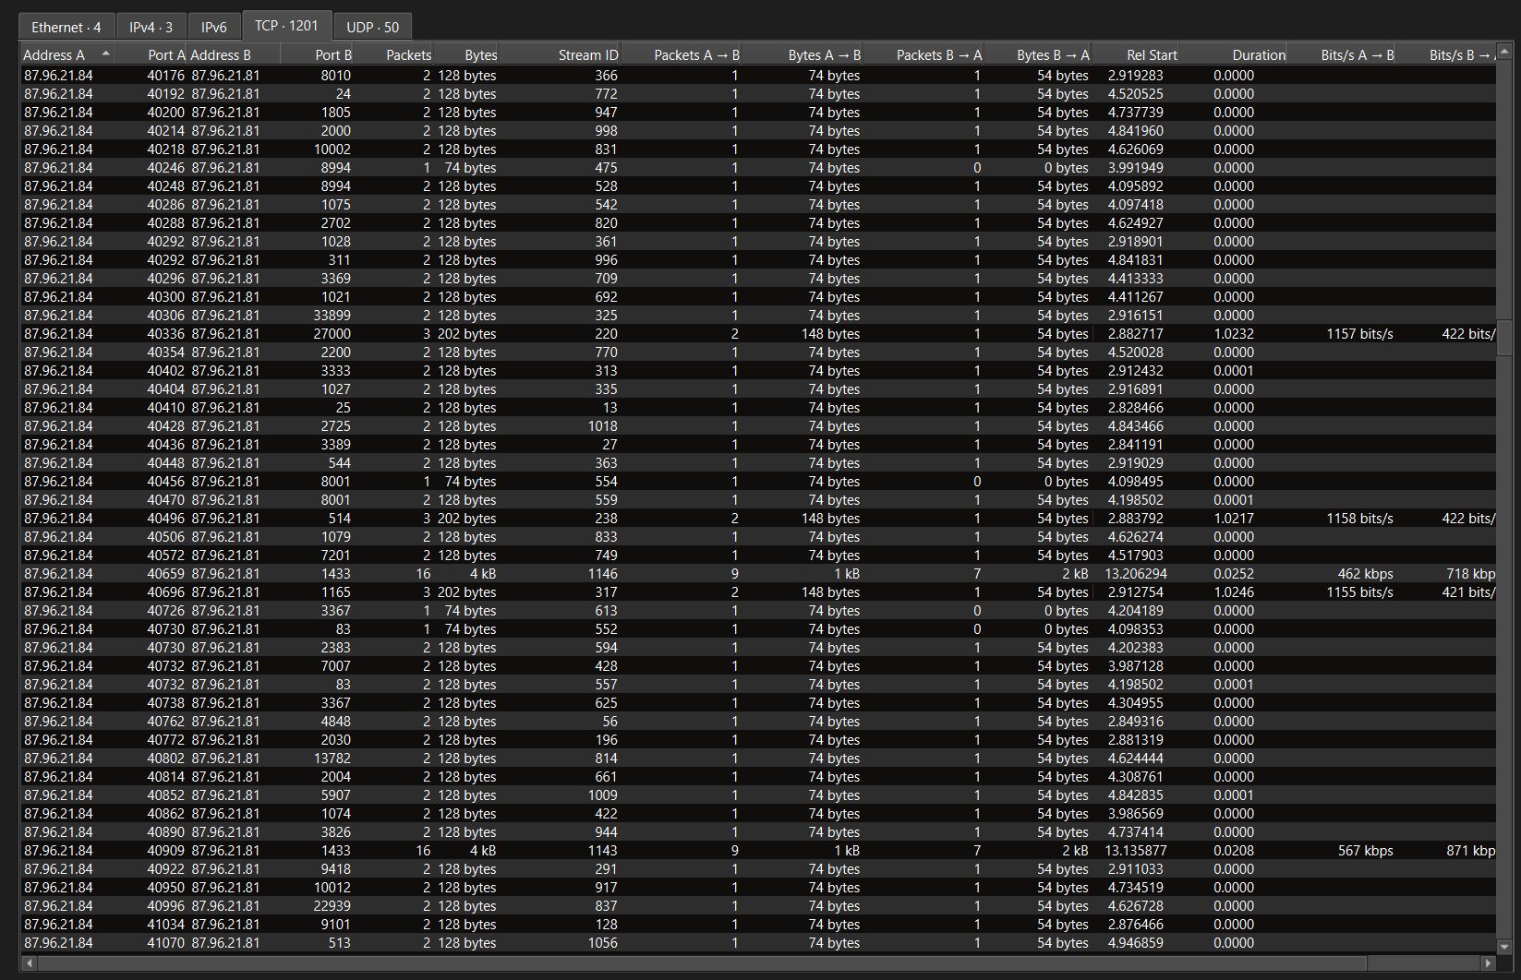Click Stream ID 13 cell
Viewport: 1521px width, 980px height.
coord(610,408)
